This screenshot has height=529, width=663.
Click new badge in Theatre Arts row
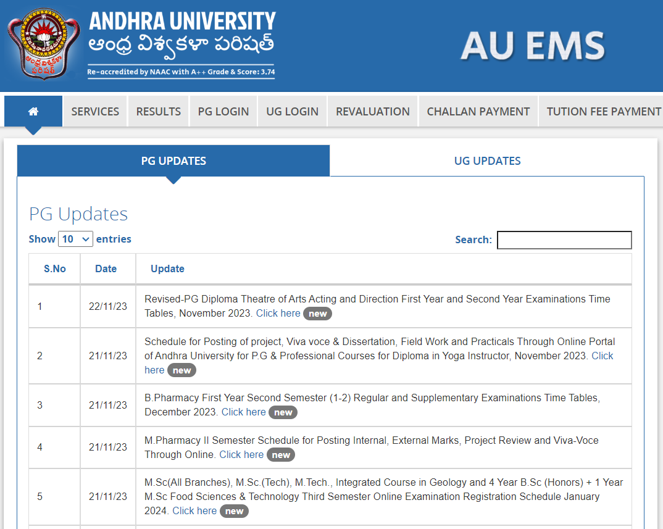coord(317,314)
